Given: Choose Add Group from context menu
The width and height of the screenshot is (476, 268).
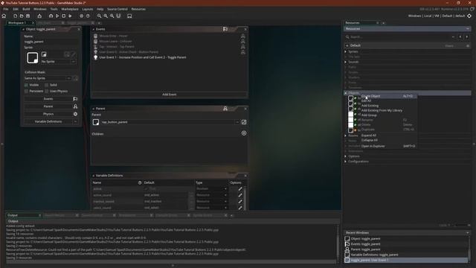Looking at the screenshot, I should point(388,115).
